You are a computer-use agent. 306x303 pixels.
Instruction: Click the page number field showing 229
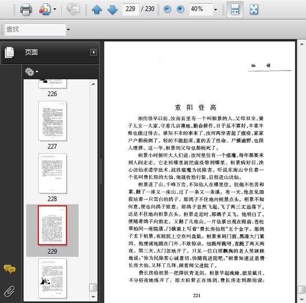point(130,9)
